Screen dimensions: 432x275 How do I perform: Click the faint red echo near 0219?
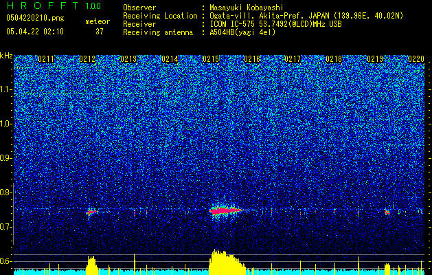pos(387,212)
